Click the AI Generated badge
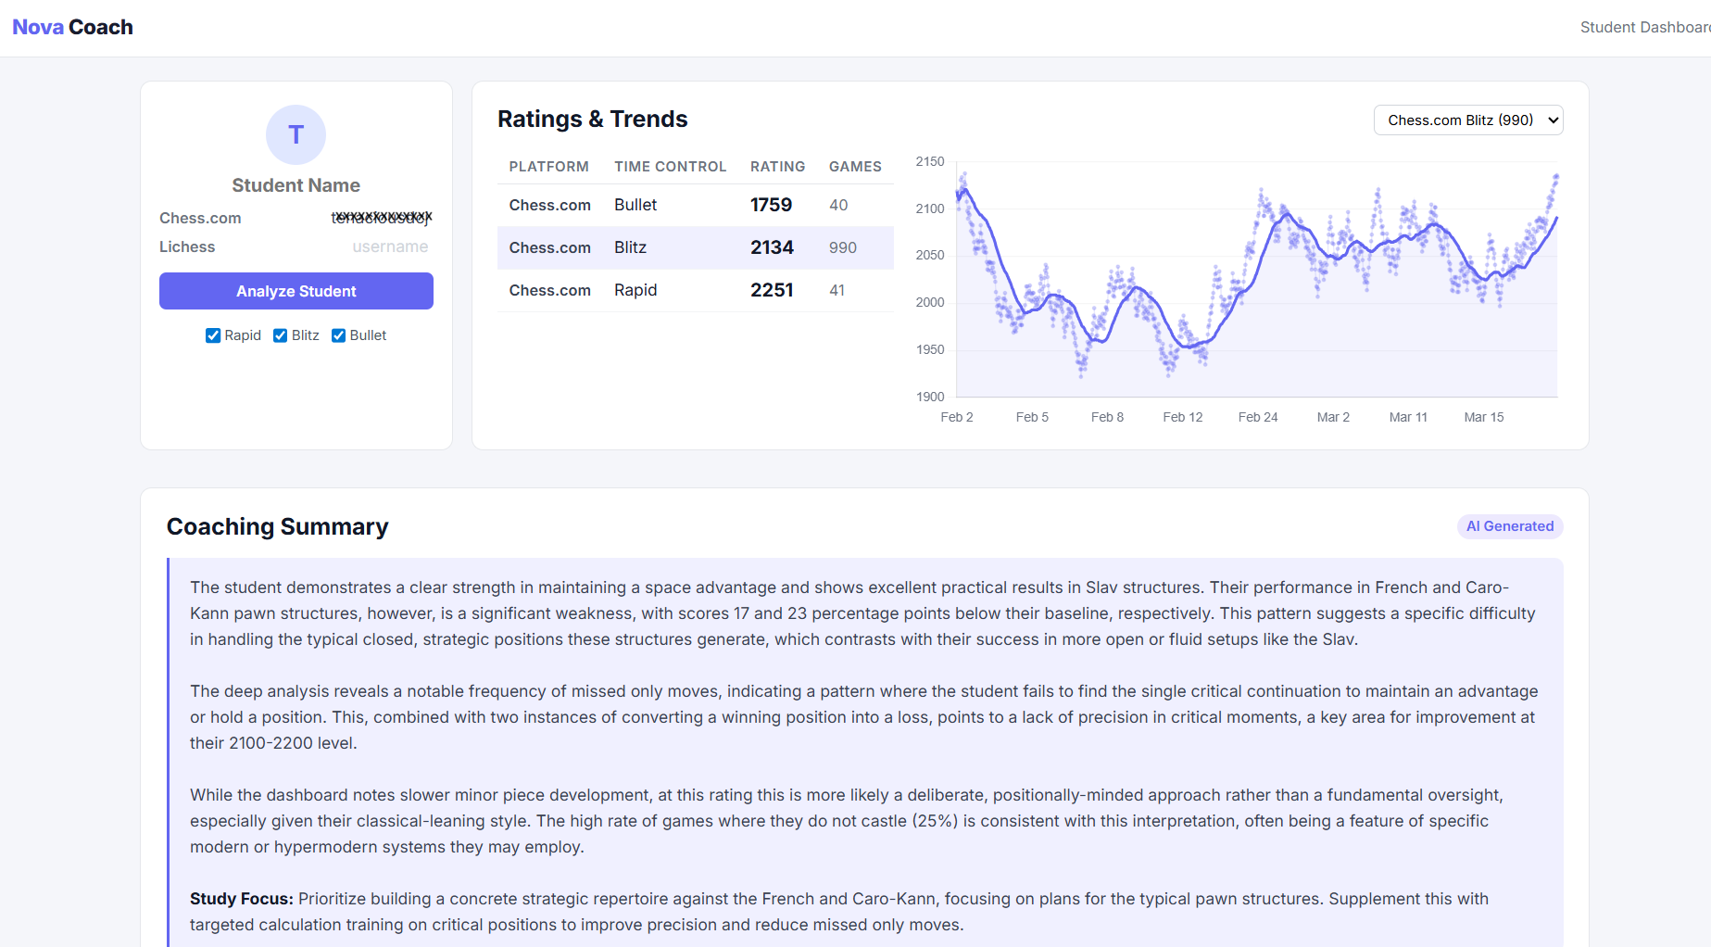Image resolution: width=1711 pixels, height=947 pixels. coord(1509,526)
